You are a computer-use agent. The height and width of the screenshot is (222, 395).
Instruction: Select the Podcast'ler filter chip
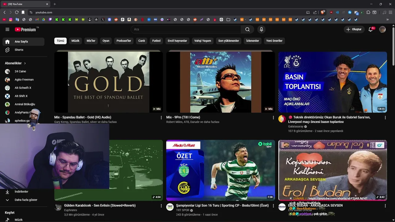tap(124, 41)
